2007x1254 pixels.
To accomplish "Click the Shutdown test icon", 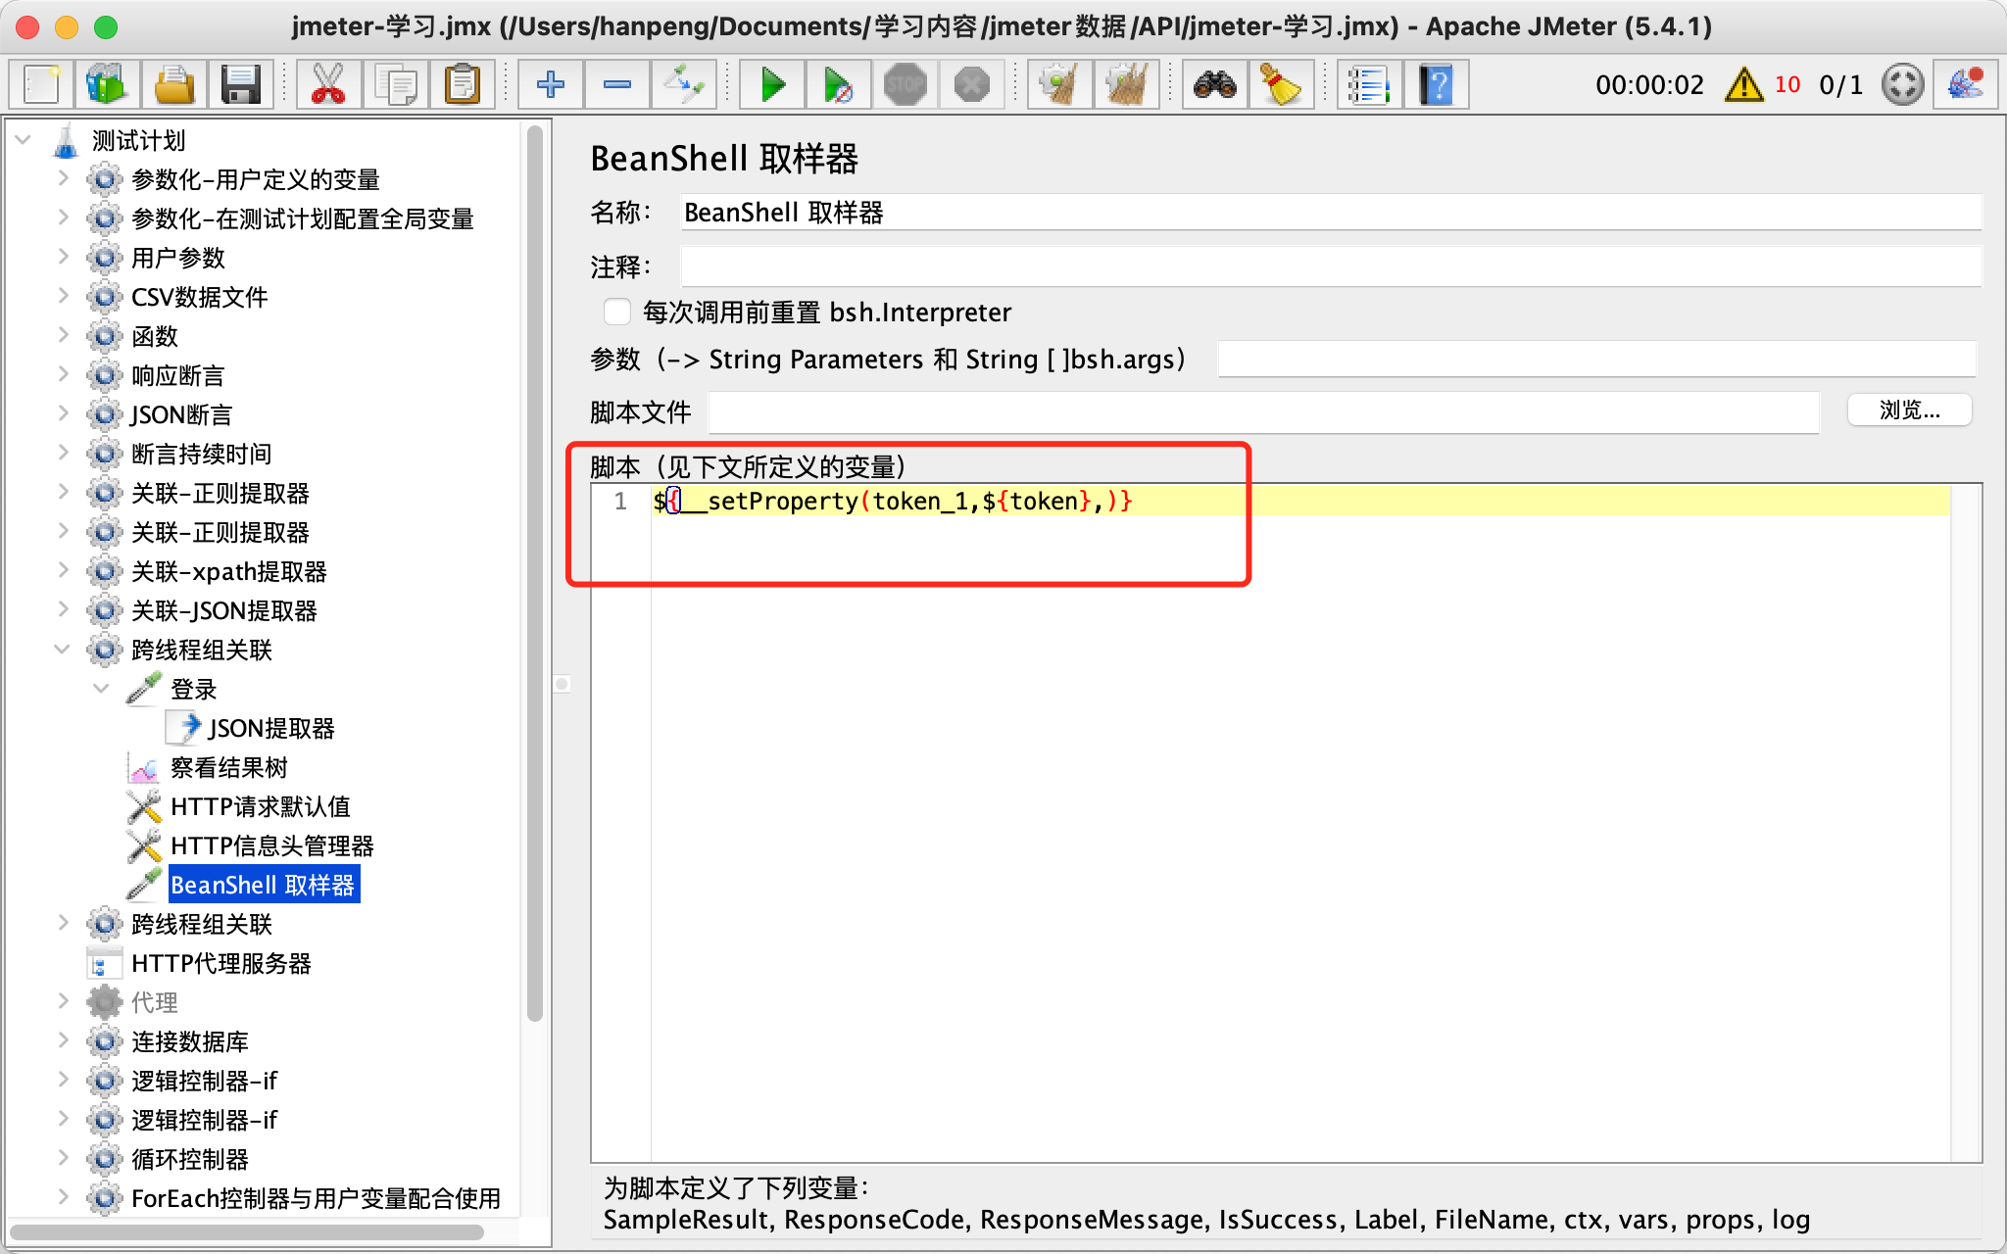I will 972,84.
